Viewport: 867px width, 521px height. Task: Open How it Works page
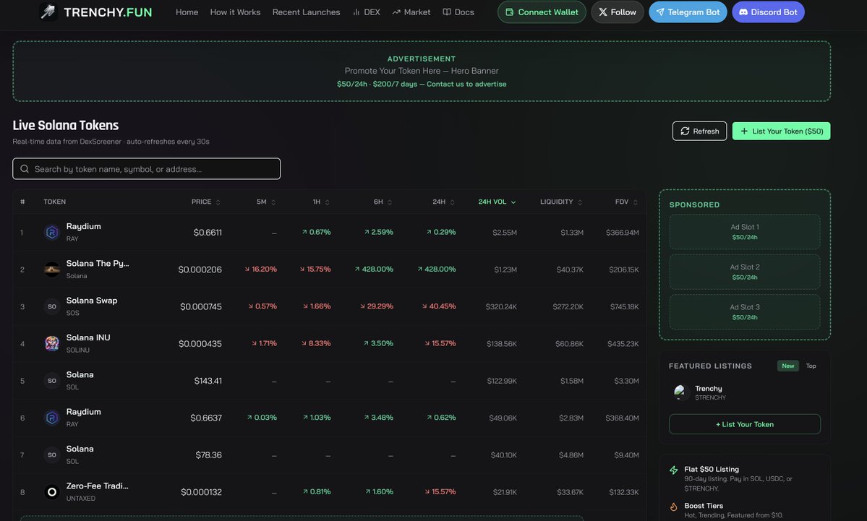[x=235, y=12]
